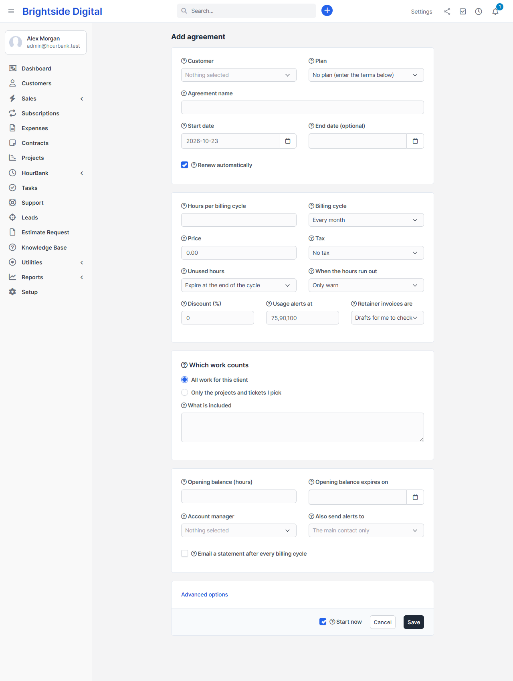Click the End date calendar icon
The width and height of the screenshot is (513, 681).
415,141
